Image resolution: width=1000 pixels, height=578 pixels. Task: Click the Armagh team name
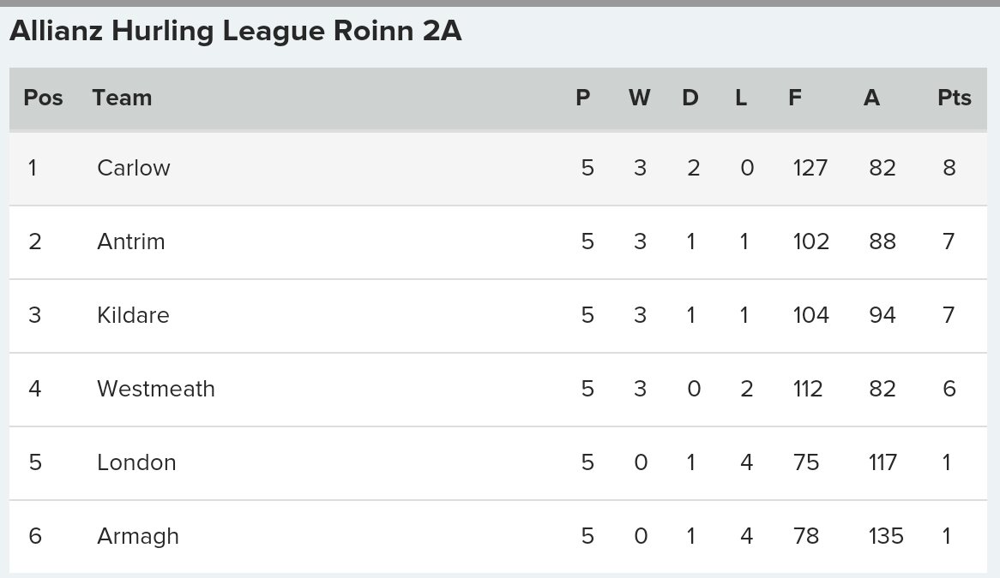point(138,537)
